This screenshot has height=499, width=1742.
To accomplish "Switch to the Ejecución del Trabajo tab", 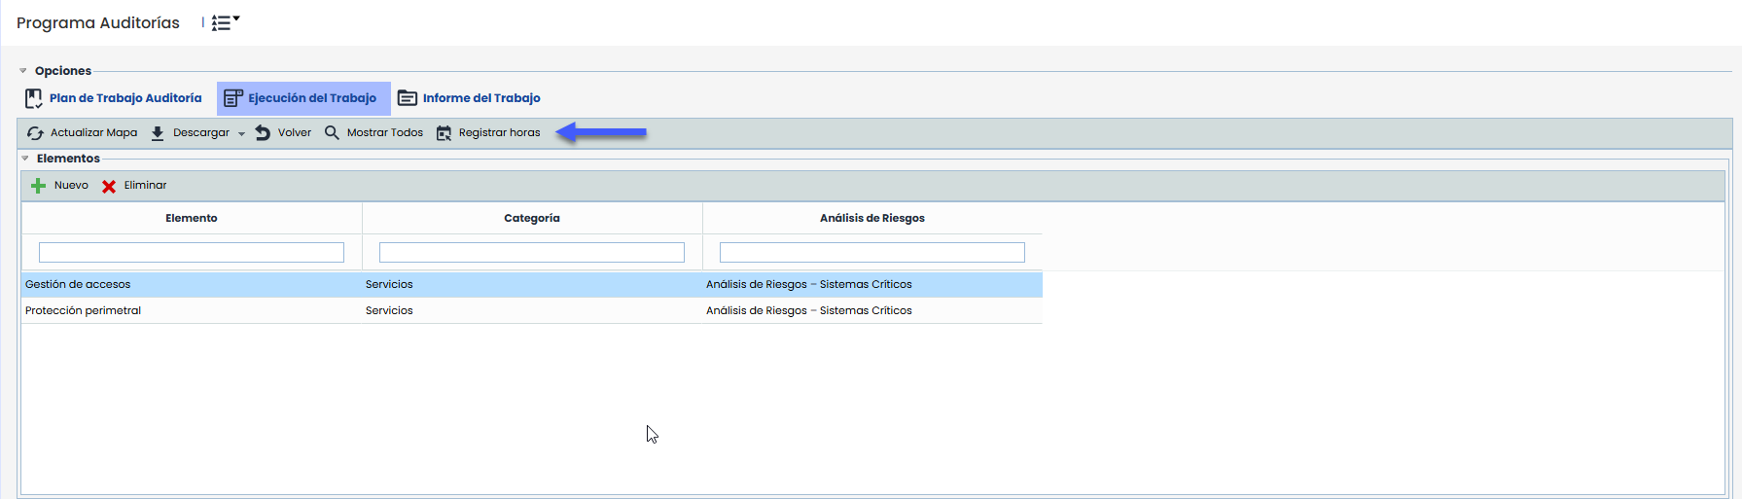I will click(302, 98).
